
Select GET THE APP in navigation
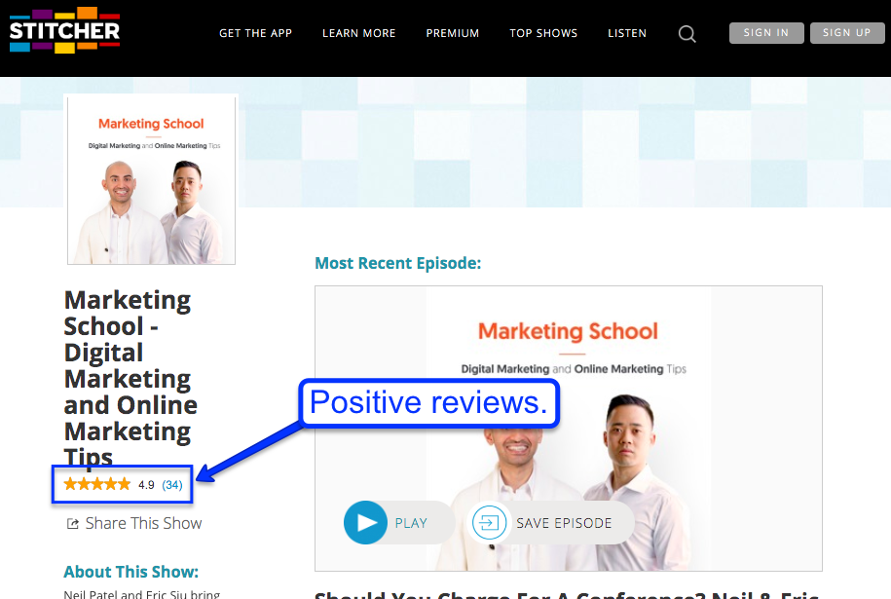click(255, 33)
